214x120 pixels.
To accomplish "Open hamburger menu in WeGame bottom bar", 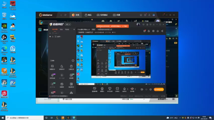I will (173, 99).
